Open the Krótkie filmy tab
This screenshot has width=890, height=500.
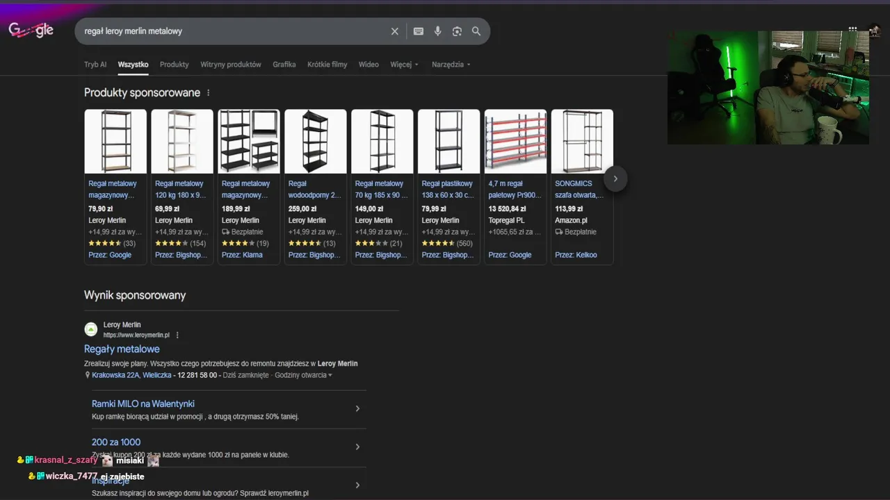pyautogui.click(x=327, y=65)
